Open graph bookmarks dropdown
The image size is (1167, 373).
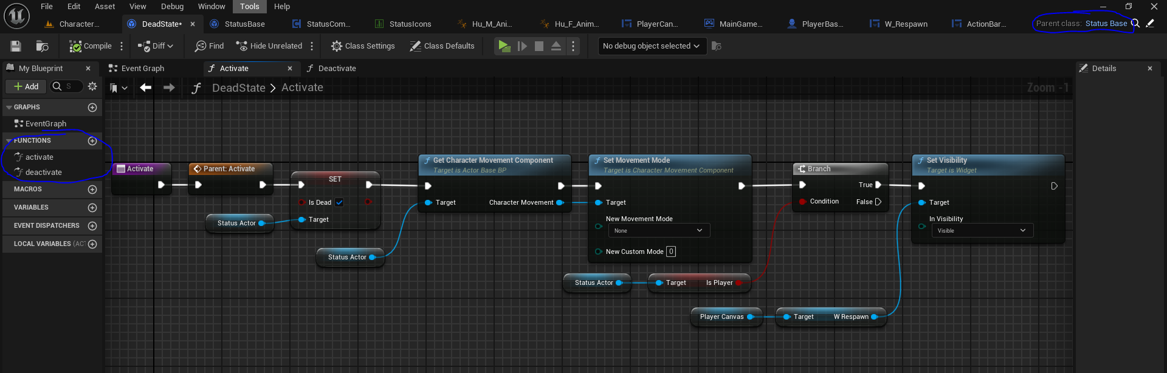click(119, 88)
